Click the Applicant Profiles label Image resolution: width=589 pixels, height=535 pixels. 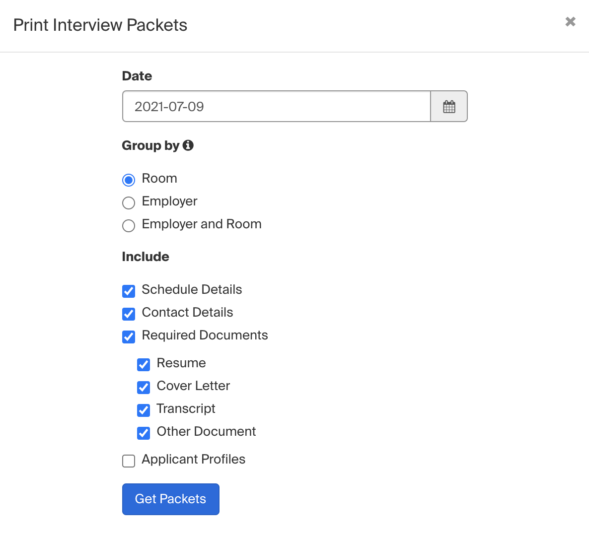point(194,459)
